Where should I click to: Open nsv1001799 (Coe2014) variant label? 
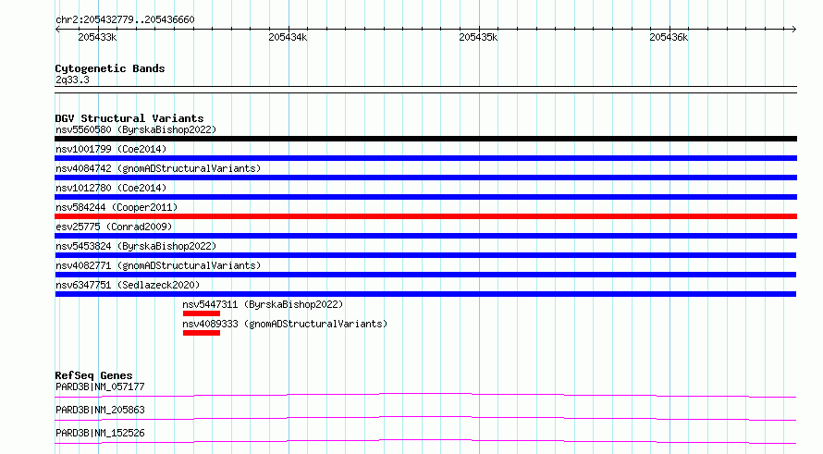pyautogui.click(x=111, y=149)
